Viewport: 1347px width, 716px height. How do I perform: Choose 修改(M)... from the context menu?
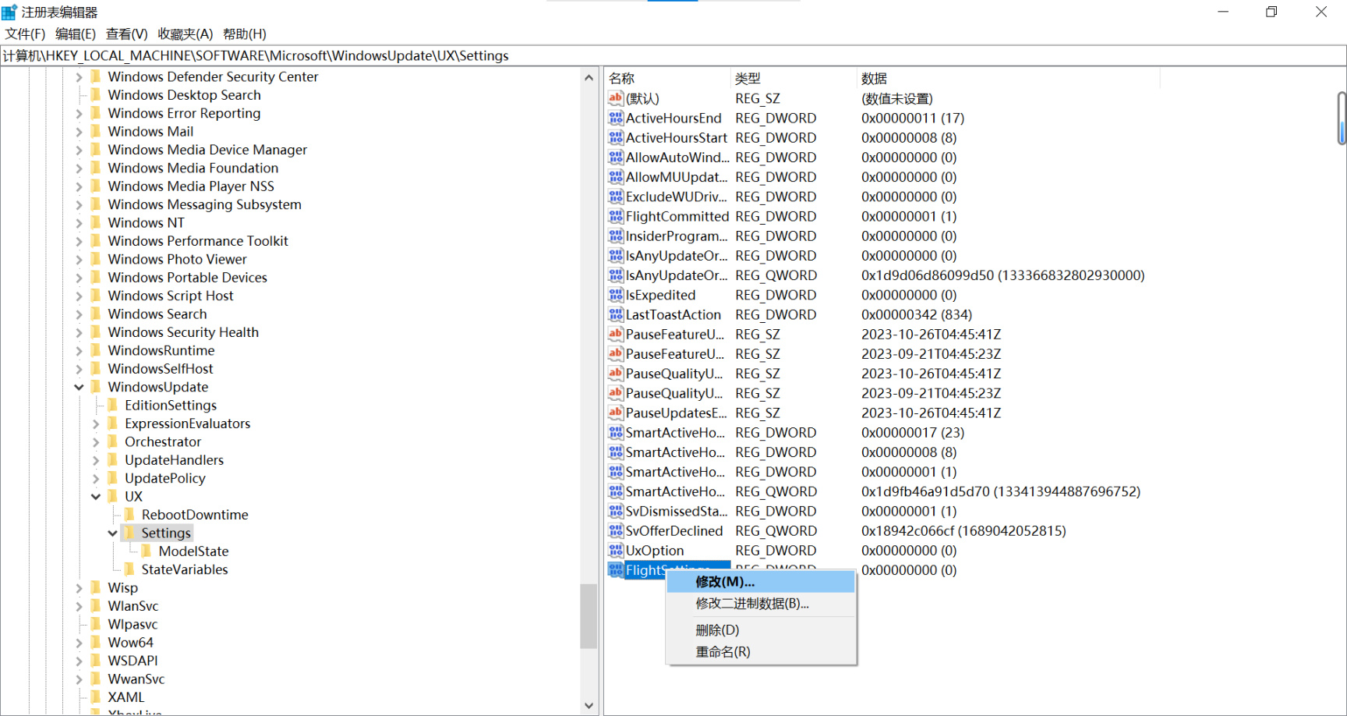761,582
